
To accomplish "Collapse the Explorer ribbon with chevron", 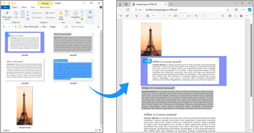I will coord(97,7).
